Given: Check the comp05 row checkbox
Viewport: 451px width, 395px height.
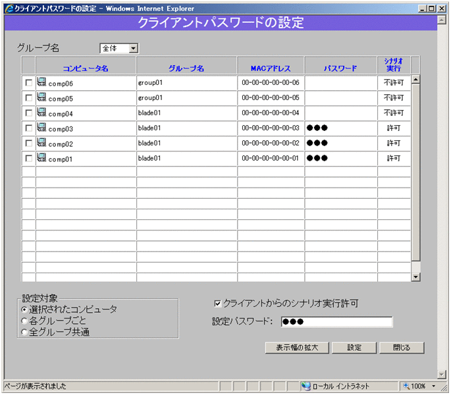Looking at the screenshot, I should click(x=29, y=98).
